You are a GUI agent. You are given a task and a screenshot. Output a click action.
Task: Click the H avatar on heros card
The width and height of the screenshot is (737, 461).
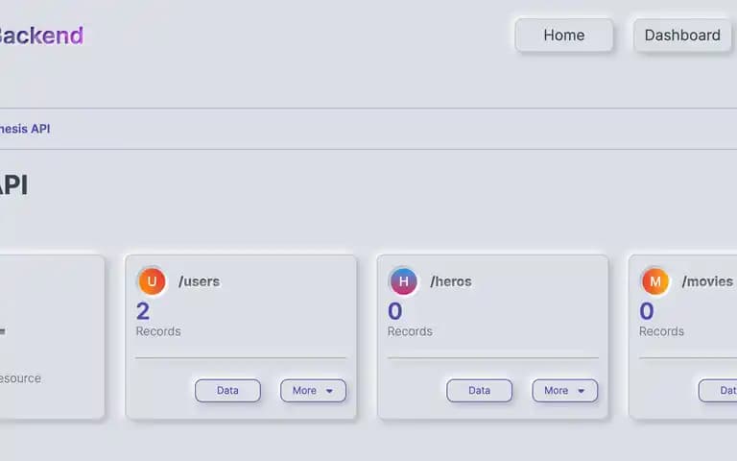click(x=403, y=281)
